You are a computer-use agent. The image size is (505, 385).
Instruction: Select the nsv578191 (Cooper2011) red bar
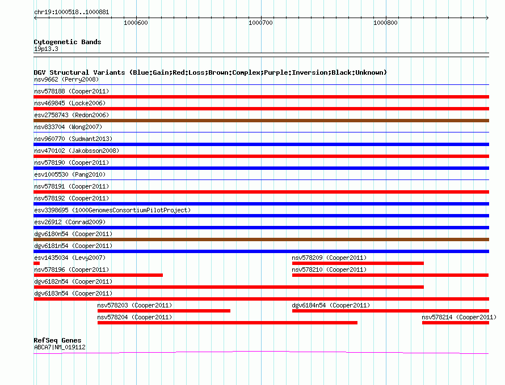click(x=261, y=192)
